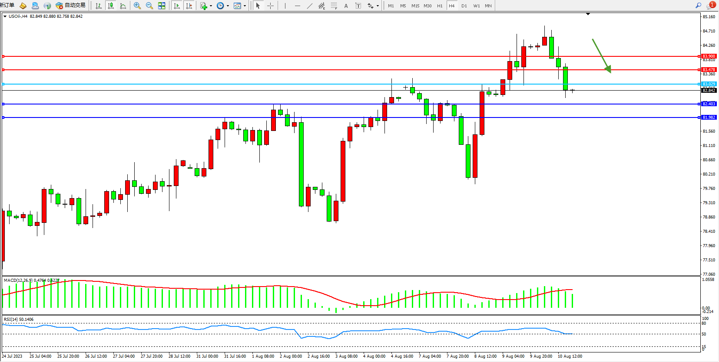Expand the chart templates dropdown arrow
The height and width of the screenshot is (362, 719).
click(x=245, y=6)
